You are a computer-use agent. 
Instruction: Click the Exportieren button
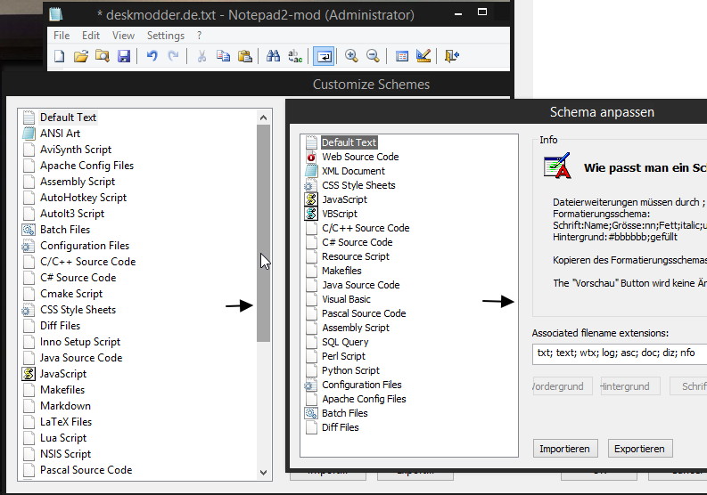tap(640, 449)
